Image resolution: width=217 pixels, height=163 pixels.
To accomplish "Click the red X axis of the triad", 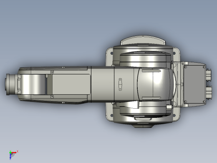I will tap(14, 153).
